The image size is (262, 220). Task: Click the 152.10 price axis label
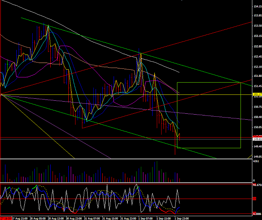pos(258,67)
